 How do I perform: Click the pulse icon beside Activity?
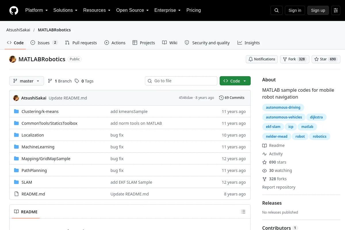(x=264, y=154)
